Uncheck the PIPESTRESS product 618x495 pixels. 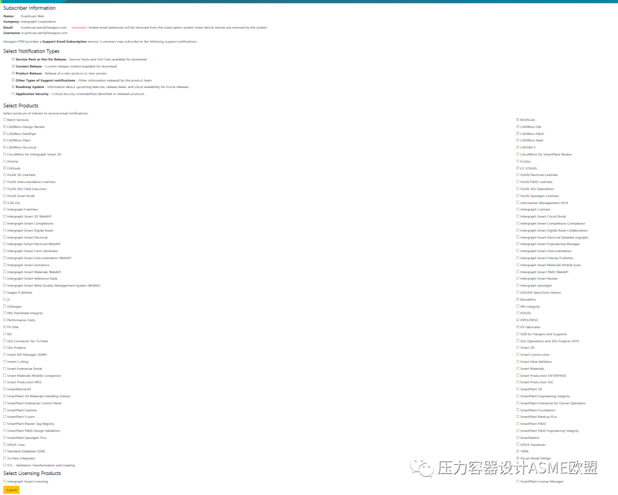coord(518,320)
